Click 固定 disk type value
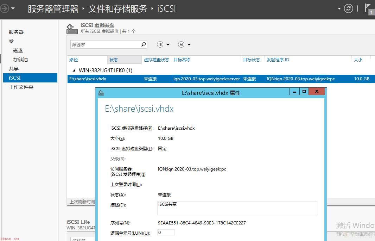 (x=162, y=149)
